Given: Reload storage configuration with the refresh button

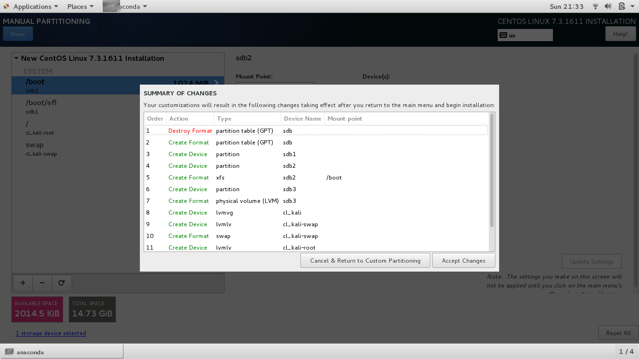Looking at the screenshot, I should [x=61, y=283].
